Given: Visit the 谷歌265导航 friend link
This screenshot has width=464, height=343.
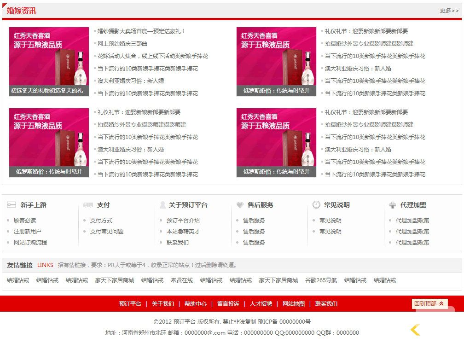Looking at the screenshot, I should pyautogui.click(x=321, y=280).
